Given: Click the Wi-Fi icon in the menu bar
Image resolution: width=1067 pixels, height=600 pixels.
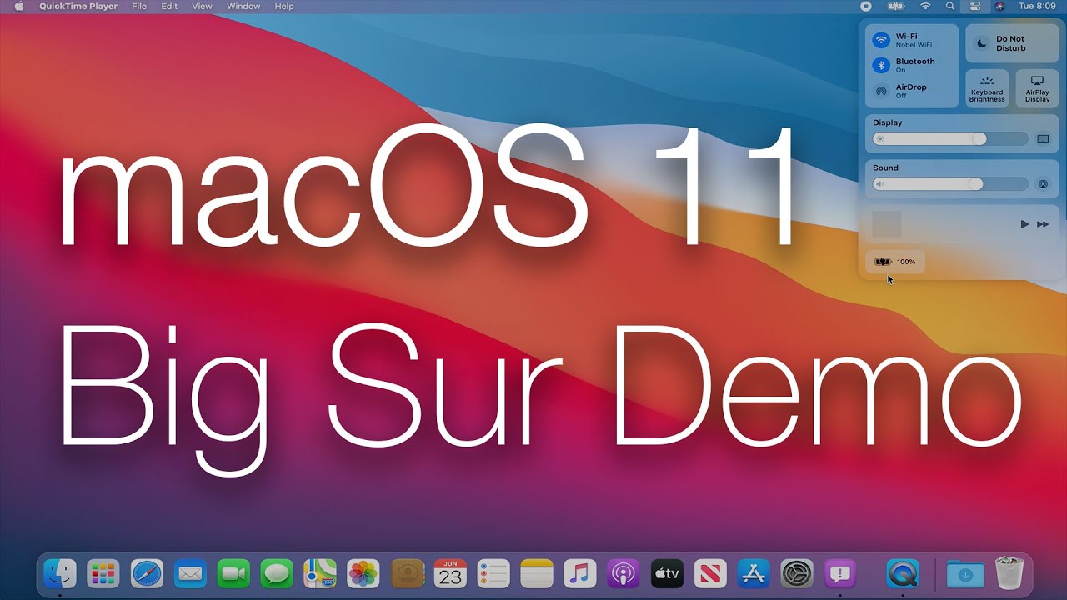Looking at the screenshot, I should pyautogui.click(x=925, y=7).
